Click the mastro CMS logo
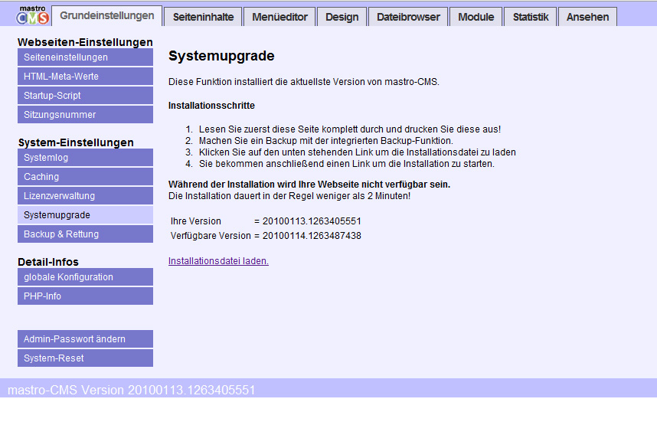This screenshot has height=425, width=657. tap(33, 15)
